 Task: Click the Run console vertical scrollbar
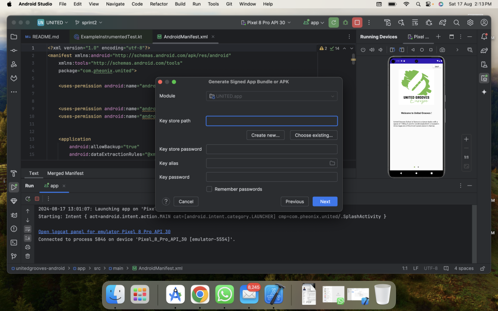click(474, 234)
